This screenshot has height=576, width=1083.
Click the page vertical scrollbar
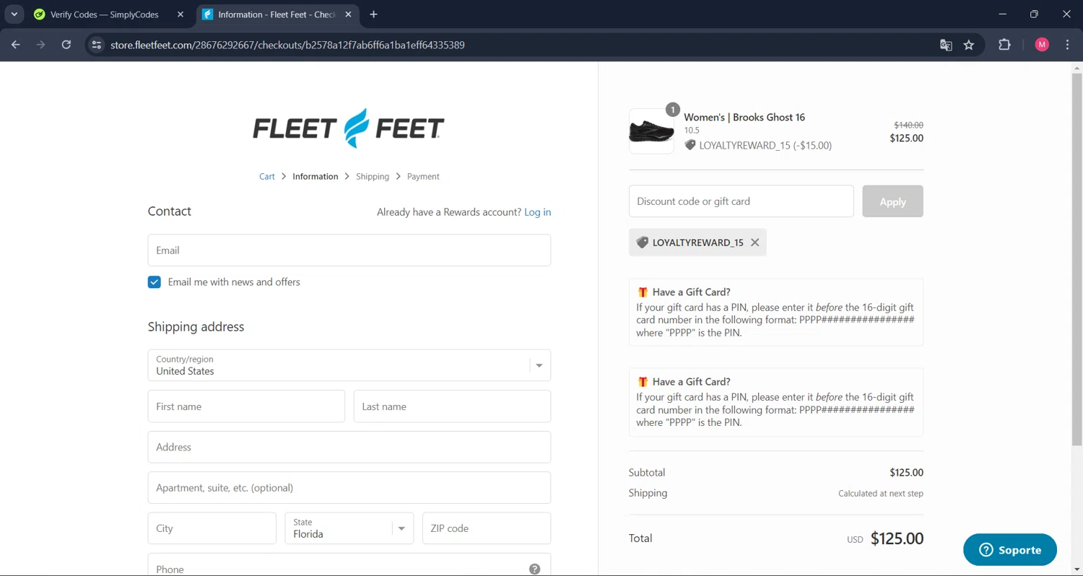coord(1077,260)
